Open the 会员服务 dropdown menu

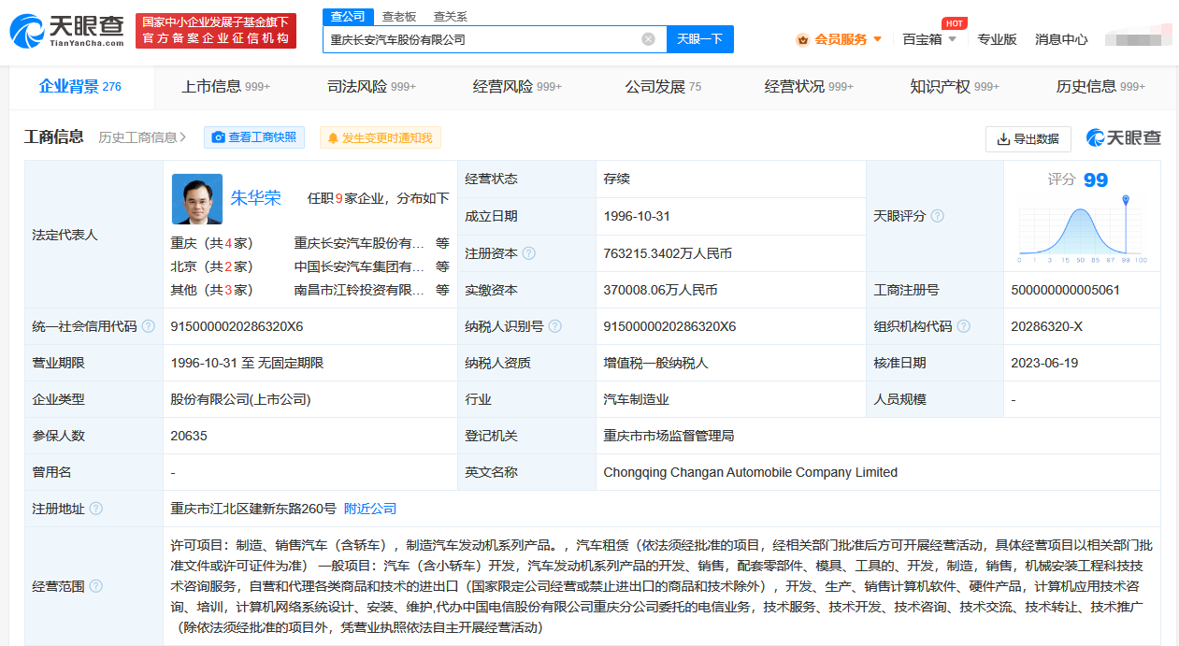840,39
